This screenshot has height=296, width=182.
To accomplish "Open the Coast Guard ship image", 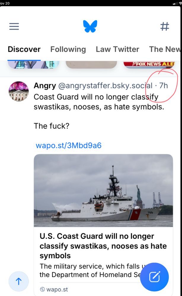I will point(103,190).
